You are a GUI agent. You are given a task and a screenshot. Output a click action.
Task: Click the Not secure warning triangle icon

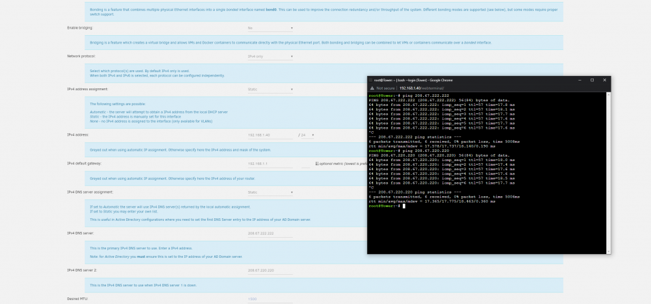point(372,88)
